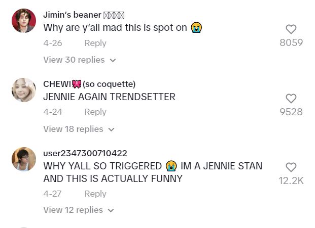Image resolution: width=315 pixels, height=228 pixels.
Task: Expand View 18 replies
Action: 79,129
